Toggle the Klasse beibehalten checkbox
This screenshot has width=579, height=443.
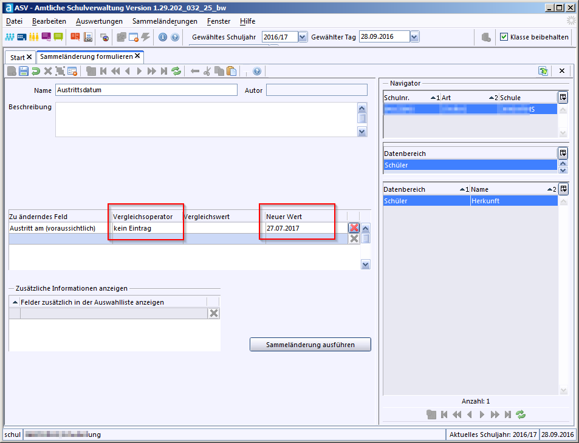[x=504, y=37]
